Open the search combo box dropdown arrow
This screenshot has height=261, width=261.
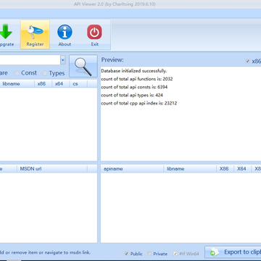pyautogui.click(x=63, y=60)
